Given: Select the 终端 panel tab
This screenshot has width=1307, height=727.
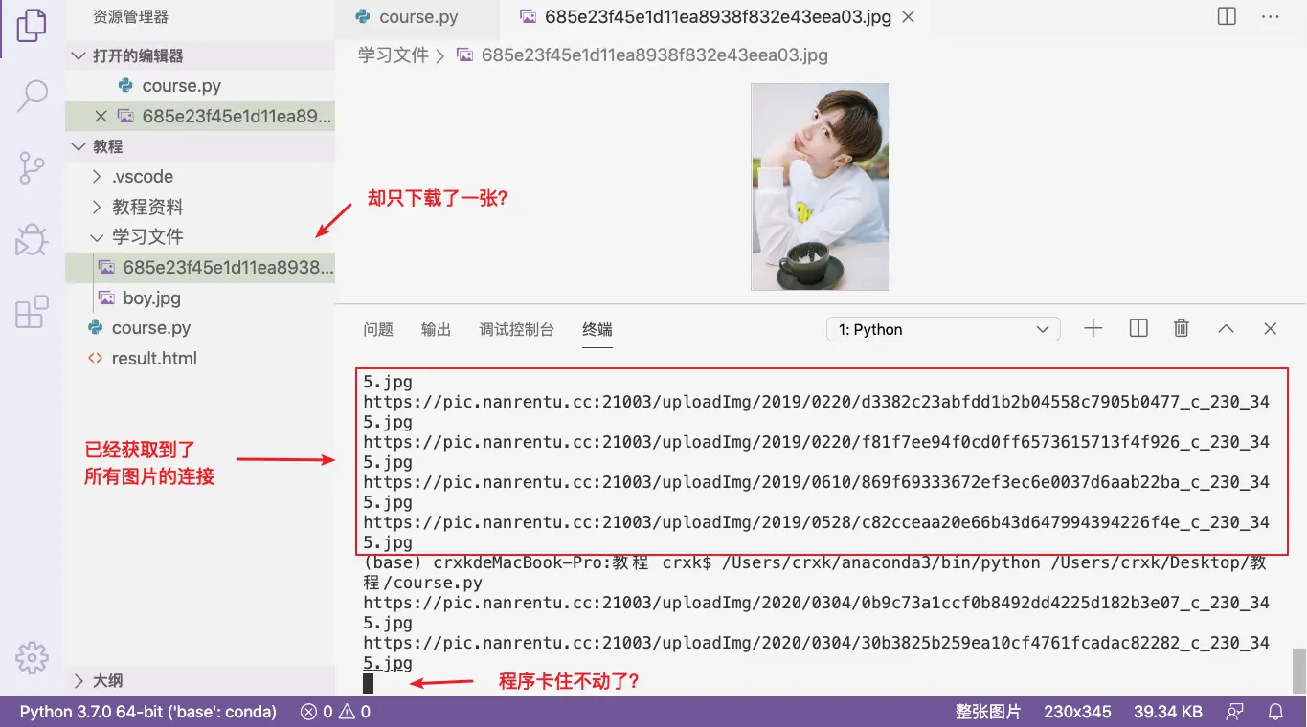Looking at the screenshot, I should pyautogui.click(x=597, y=329).
